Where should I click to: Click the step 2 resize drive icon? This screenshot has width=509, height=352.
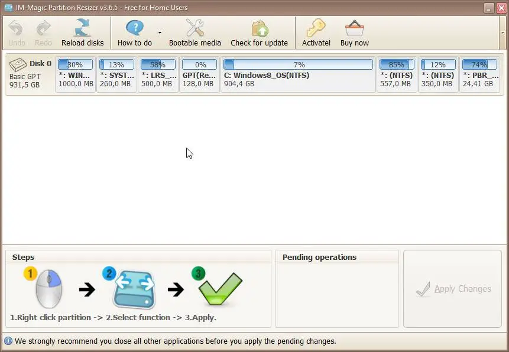point(134,289)
